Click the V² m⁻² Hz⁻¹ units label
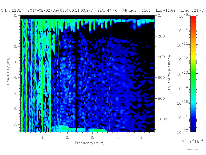The height and width of the screenshot is (155, 206). coord(192,141)
